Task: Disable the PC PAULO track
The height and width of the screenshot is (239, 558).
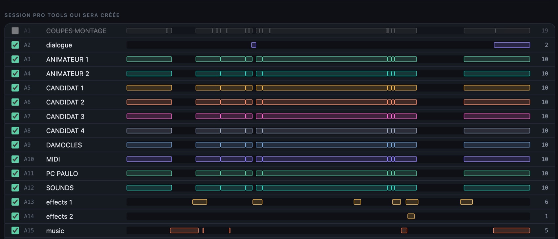Action: [x=15, y=173]
